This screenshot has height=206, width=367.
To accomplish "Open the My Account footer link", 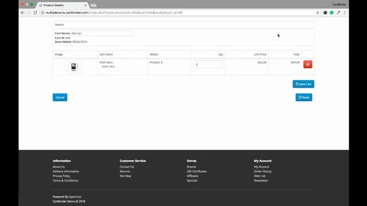I will coord(261,167).
